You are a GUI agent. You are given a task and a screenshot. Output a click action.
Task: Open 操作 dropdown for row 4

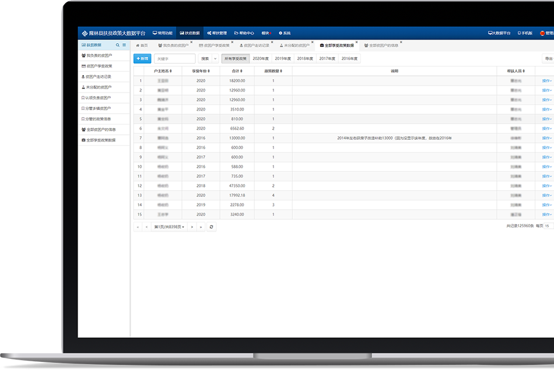[547, 110]
